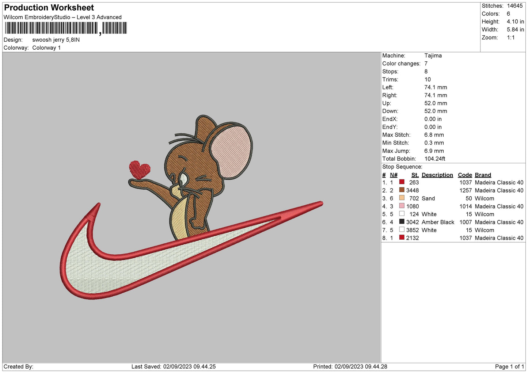Select white swatch in stop 5 row

tap(402, 214)
